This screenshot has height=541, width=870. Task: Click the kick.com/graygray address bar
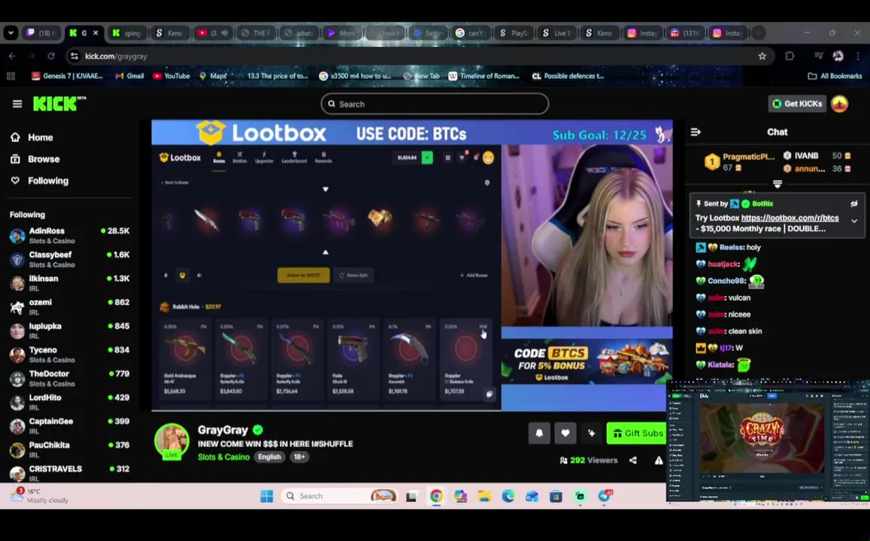click(x=419, y=56)
